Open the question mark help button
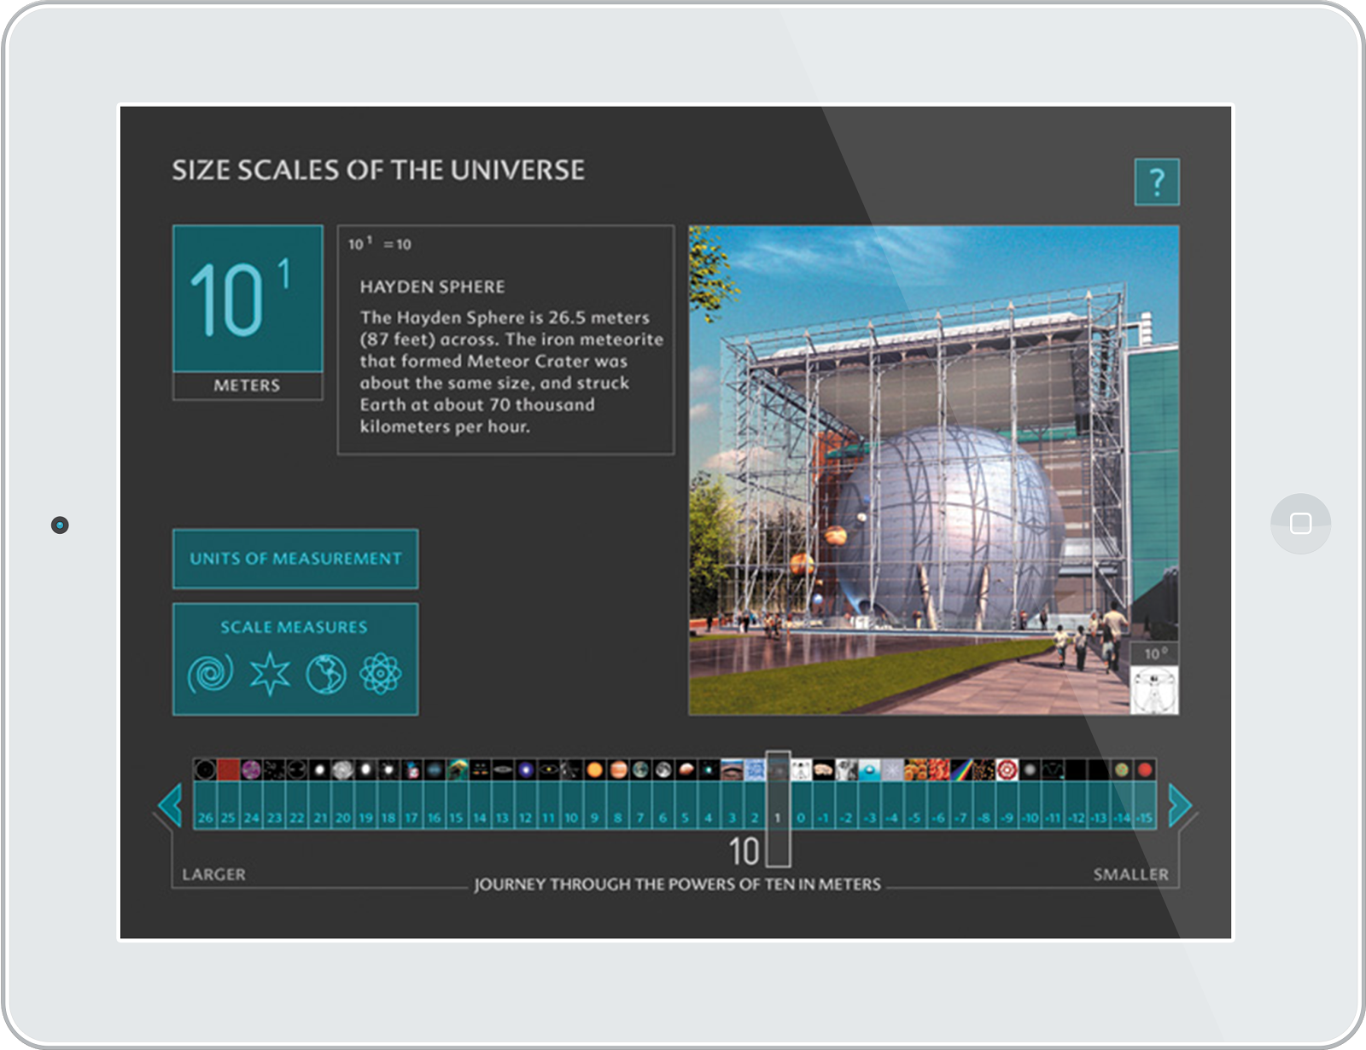Screen dimensions: 1366x1050 coord(1156,182)
